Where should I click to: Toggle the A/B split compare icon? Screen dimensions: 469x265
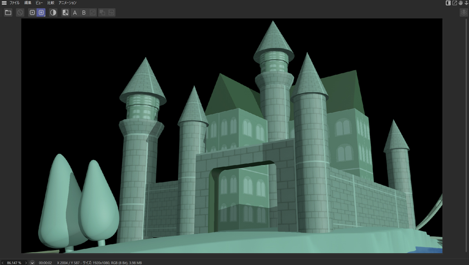65,13
